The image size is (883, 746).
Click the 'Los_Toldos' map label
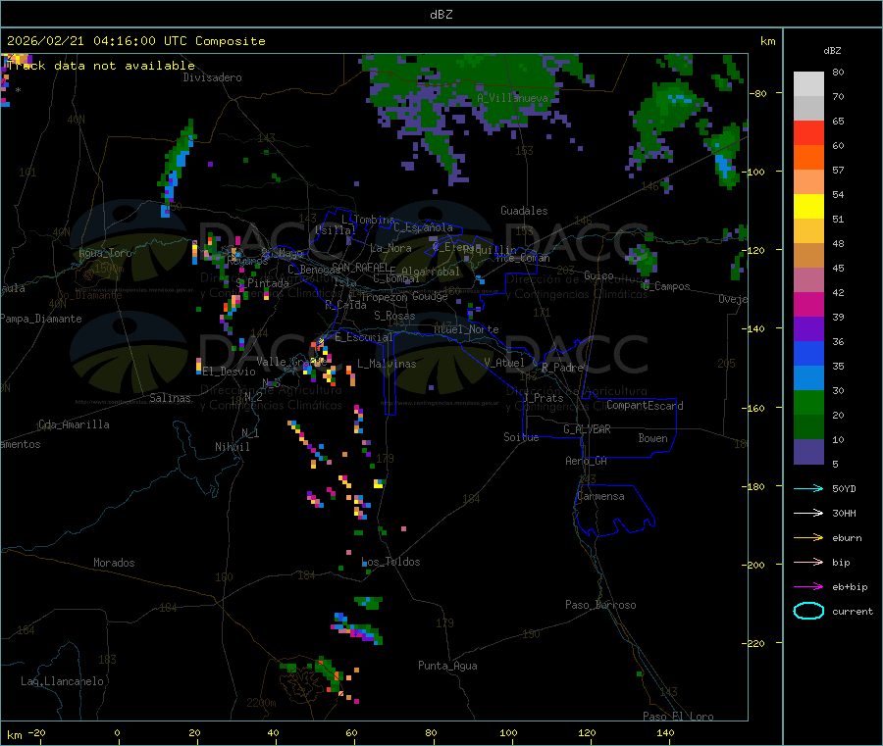point(390,562)
